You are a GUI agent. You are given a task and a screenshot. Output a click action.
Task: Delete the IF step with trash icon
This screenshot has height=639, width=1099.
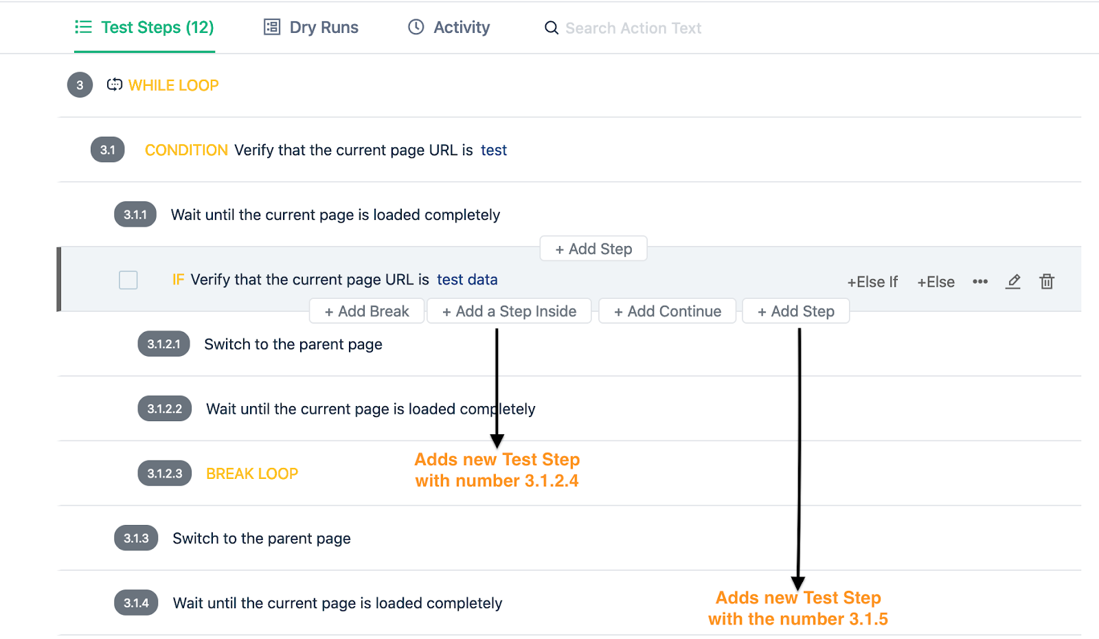(x=1047, y=281)
